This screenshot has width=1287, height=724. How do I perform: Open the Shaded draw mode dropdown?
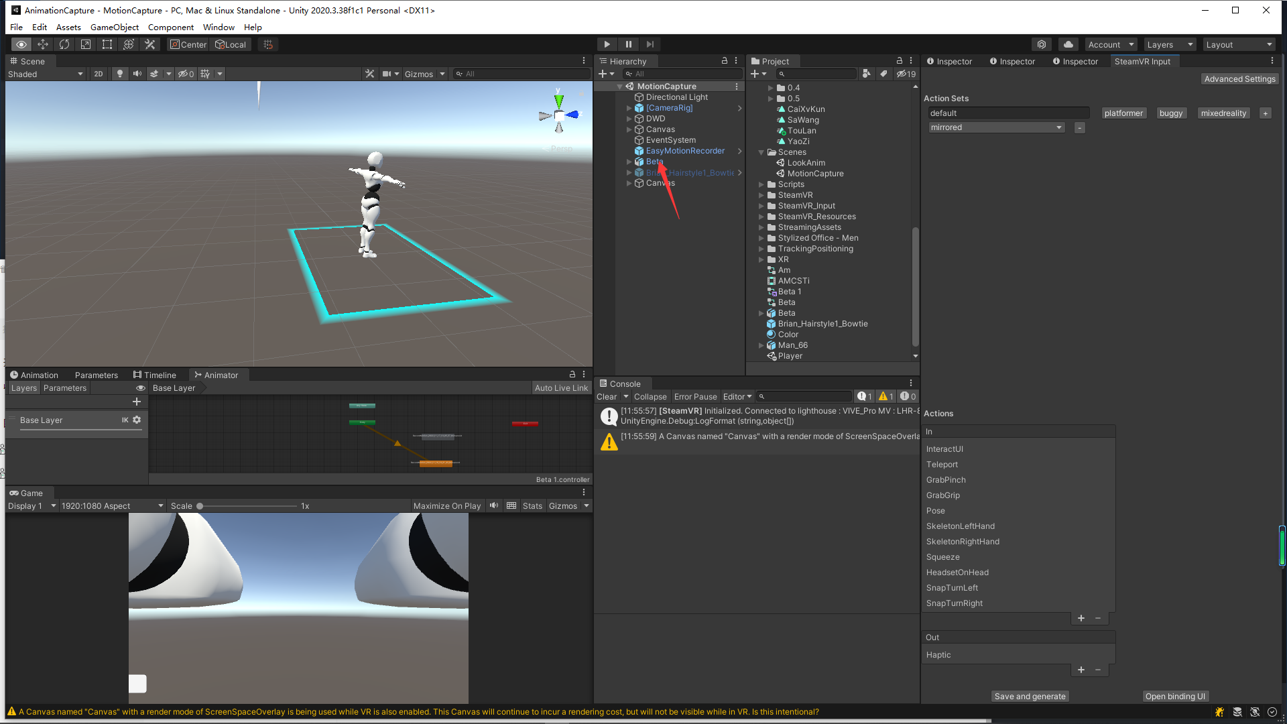click(45, 74)
